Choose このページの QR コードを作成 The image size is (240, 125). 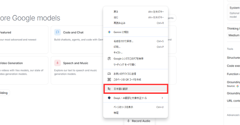pos(135,79)
